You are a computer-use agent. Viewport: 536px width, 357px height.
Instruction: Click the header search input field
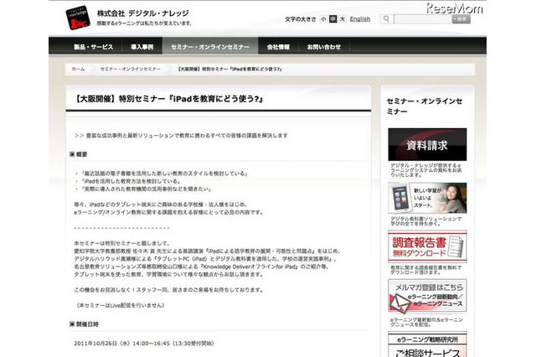422,19
